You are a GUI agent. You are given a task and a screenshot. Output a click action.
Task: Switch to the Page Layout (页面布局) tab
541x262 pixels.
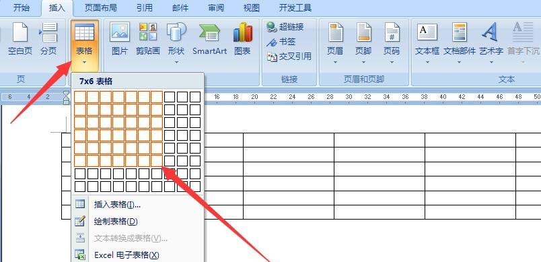pyautogui.click(x=101, y=8)
